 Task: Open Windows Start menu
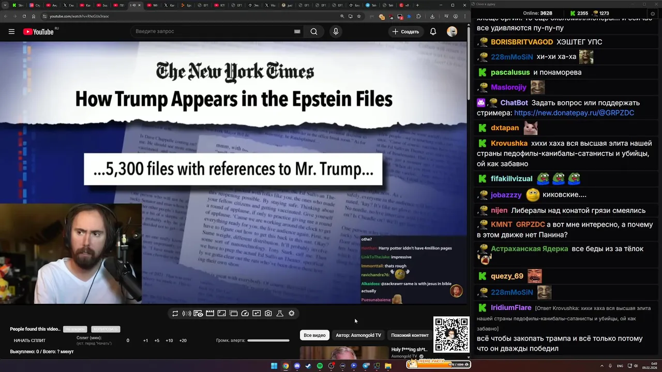click(x=274, y=366)
